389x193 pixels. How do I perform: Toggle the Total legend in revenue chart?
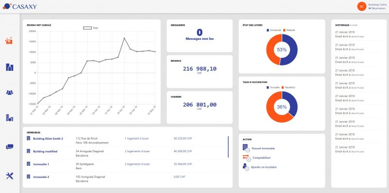point(90,28)
